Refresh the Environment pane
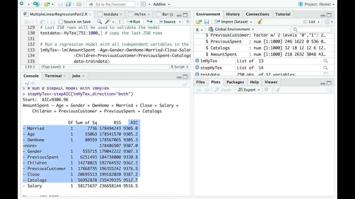 (327, 22)
